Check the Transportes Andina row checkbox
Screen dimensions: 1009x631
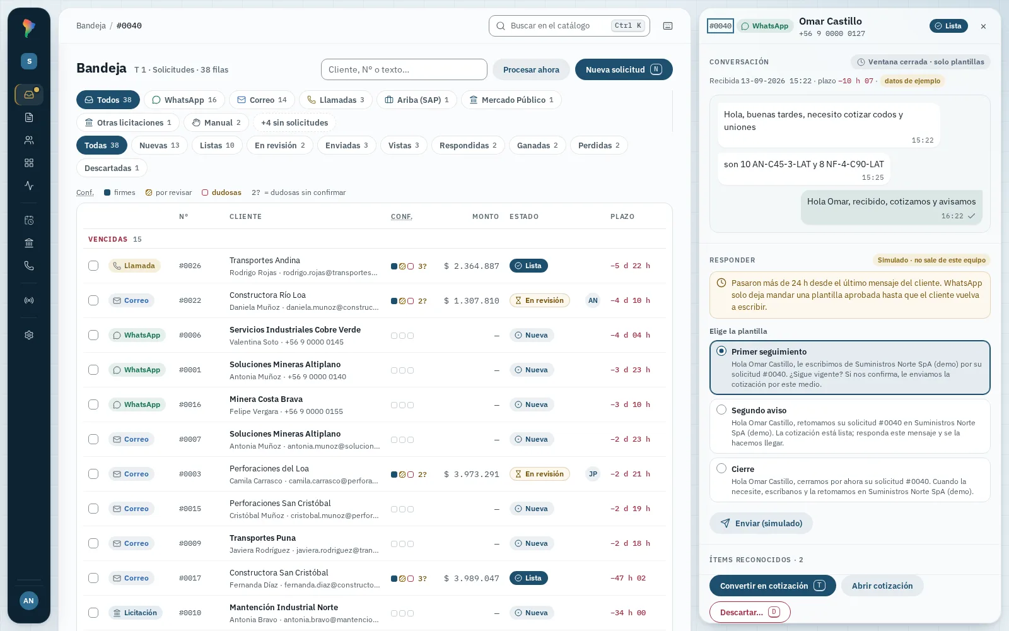coord(93,266)
